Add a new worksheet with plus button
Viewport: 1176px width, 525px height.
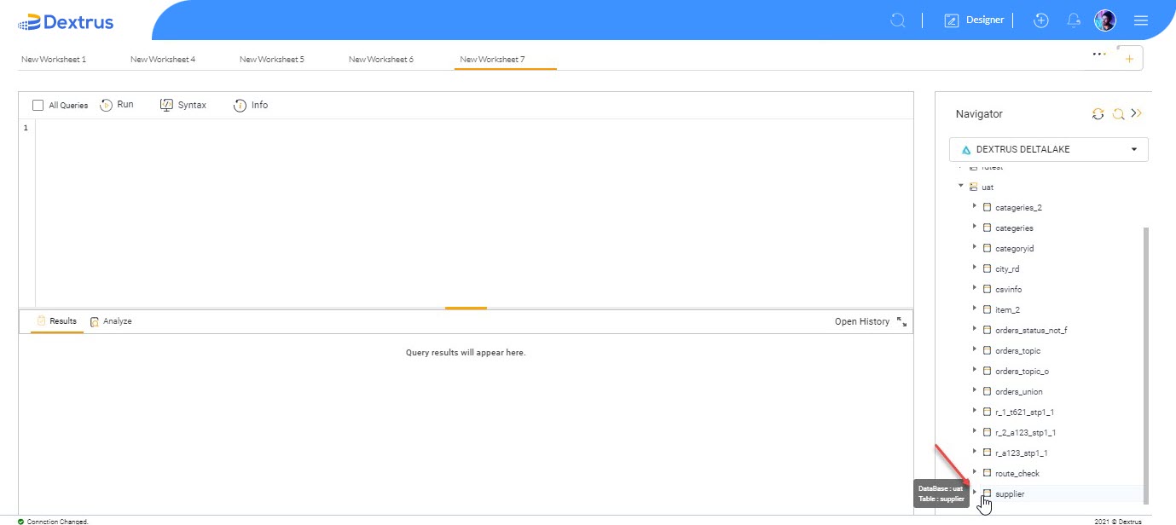pyautogui.click(x=1129, y=59)
